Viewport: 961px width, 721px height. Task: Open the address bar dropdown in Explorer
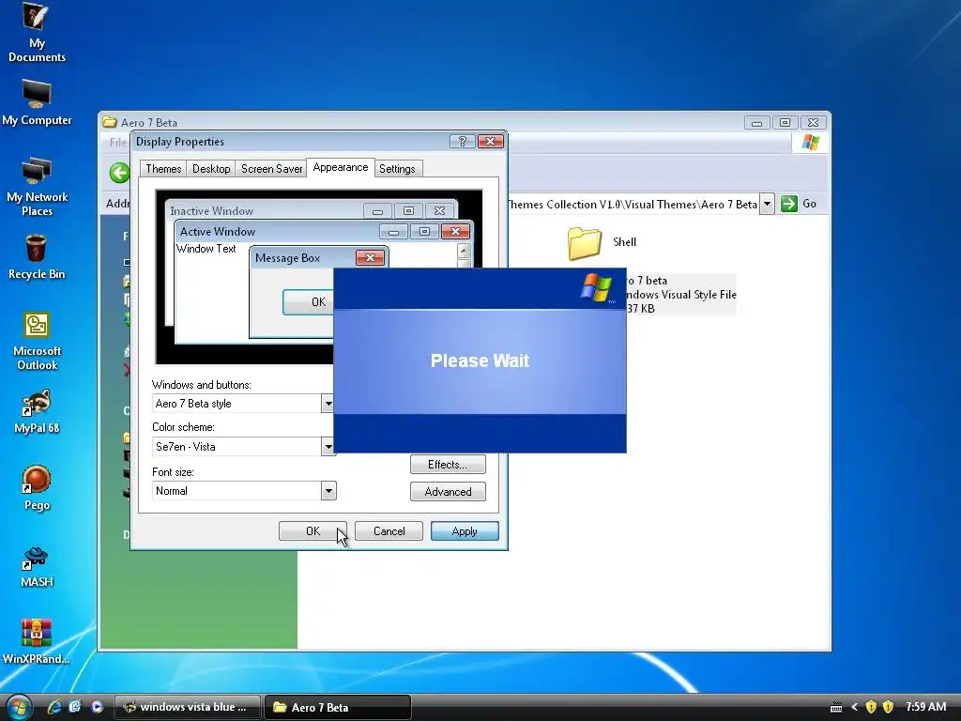point(767,204)
